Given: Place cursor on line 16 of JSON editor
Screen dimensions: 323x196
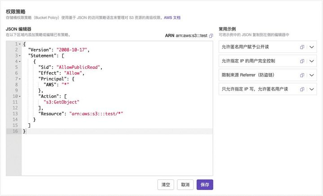Looking at the screenshot, I should pos(90,131).
